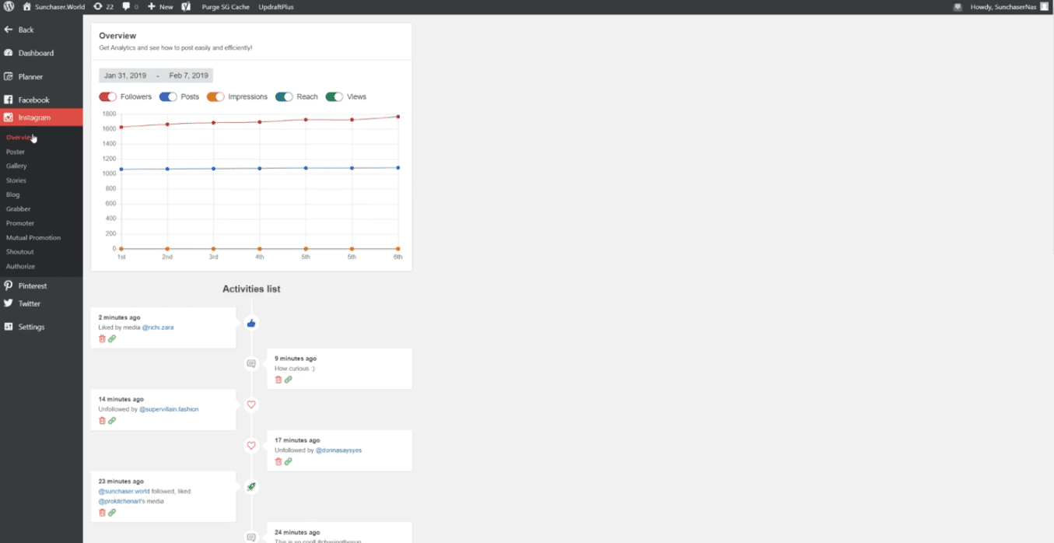Screen dimensions: 1054x543
Task: Open Mutual Promotion under Instagram
Action: (33, 237)
